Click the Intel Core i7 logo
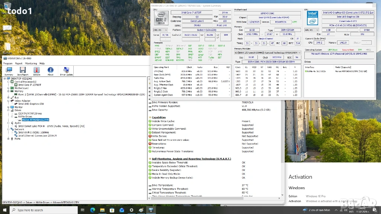Screen dimensions: 381x214 coord(161,18)
